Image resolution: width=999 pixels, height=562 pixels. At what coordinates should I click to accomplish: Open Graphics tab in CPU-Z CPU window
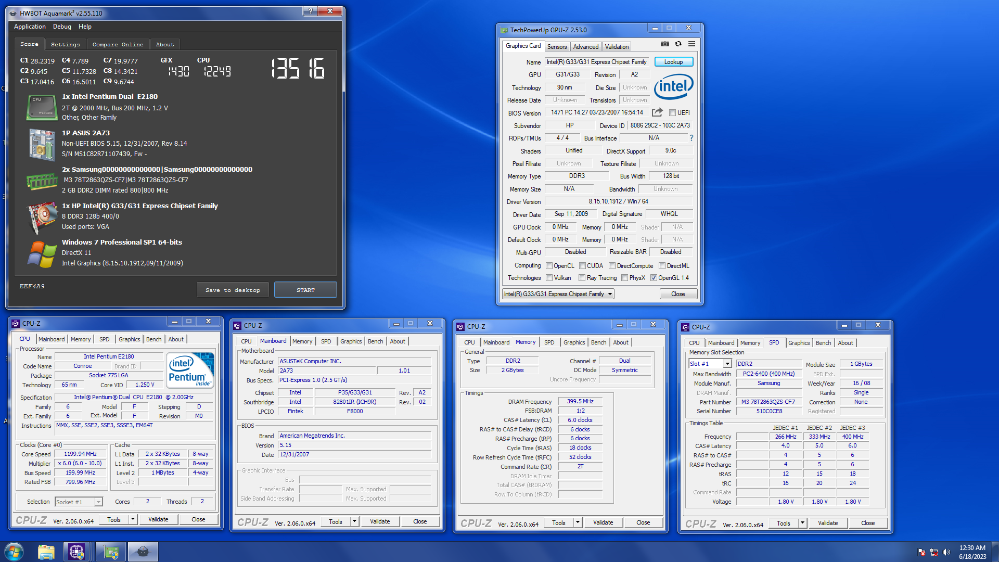[129, 339]
